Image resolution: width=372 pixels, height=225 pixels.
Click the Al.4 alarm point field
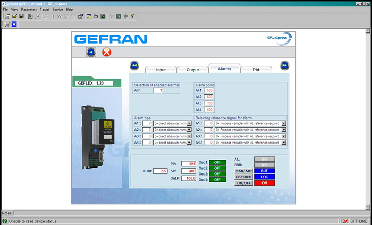pos(208,110)
